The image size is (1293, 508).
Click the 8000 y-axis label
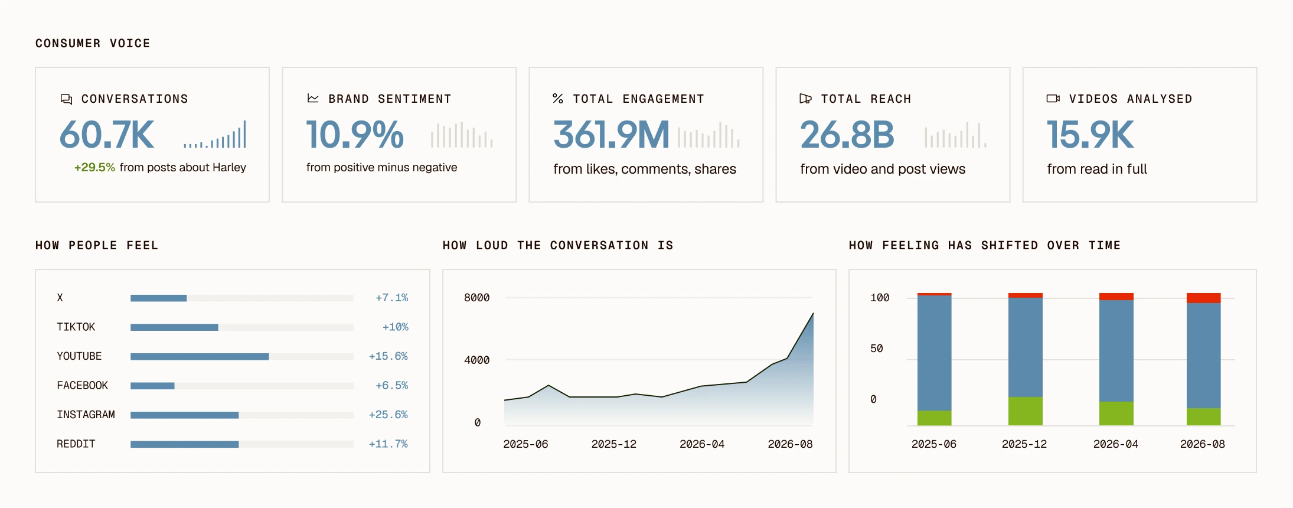click(x=476, y=298)
